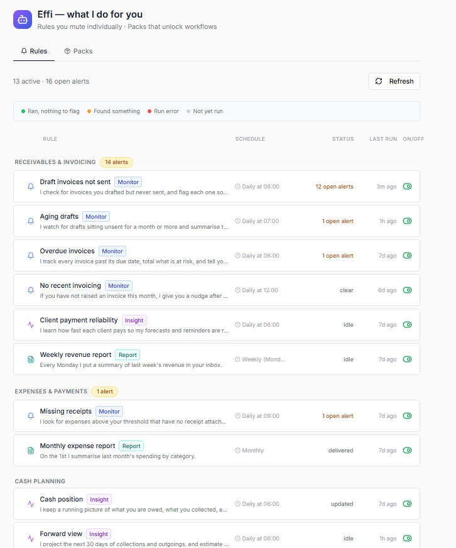The height and width of the screenshot is (548, 456).
Task: Click the 1 alert badge for Expenses
Action: 104,392
